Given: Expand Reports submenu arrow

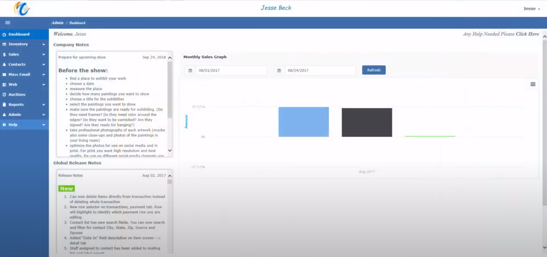Looking at the screenshot, I should [x=44, y=105].
